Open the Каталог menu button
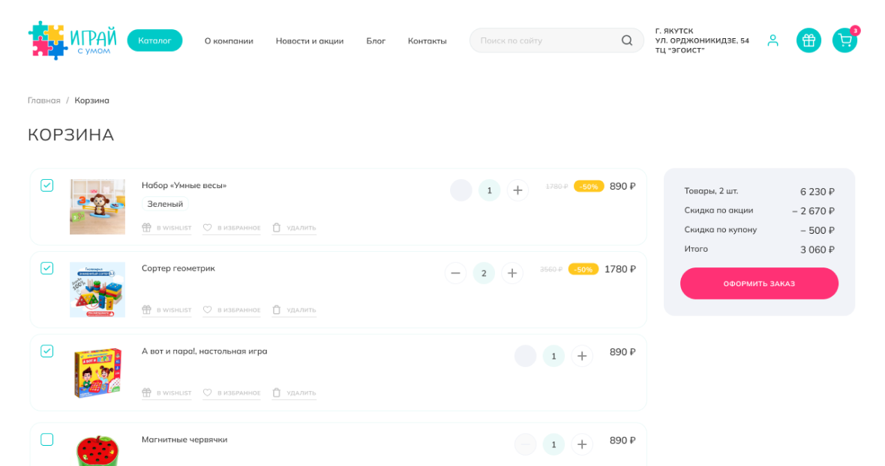 (154, 40)
